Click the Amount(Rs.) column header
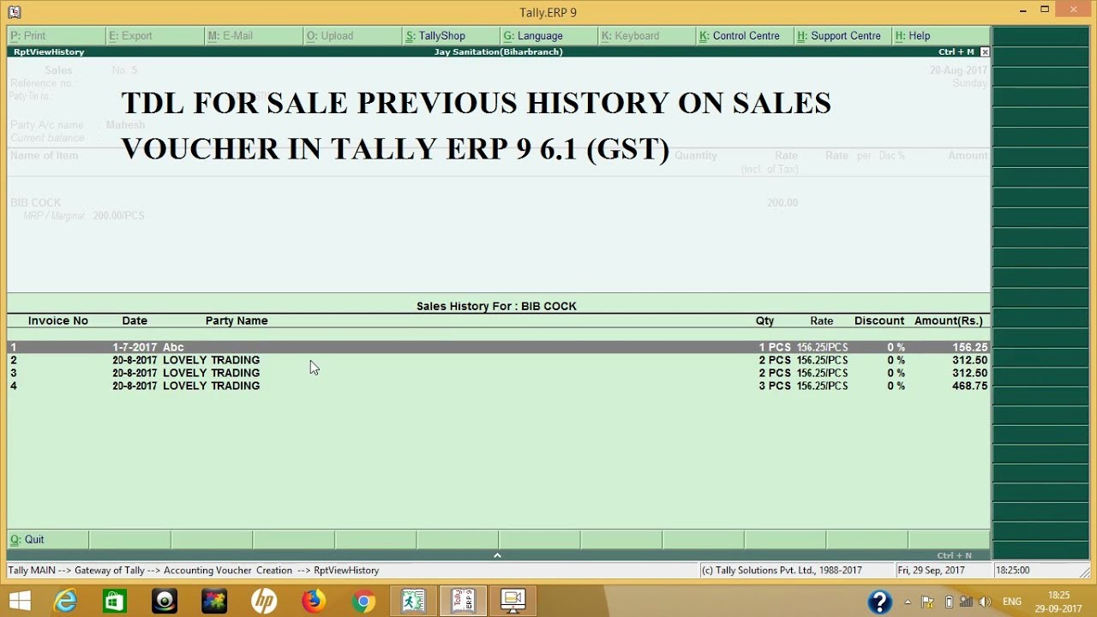The image size is (1097, 617). click(x=949, y=320)
